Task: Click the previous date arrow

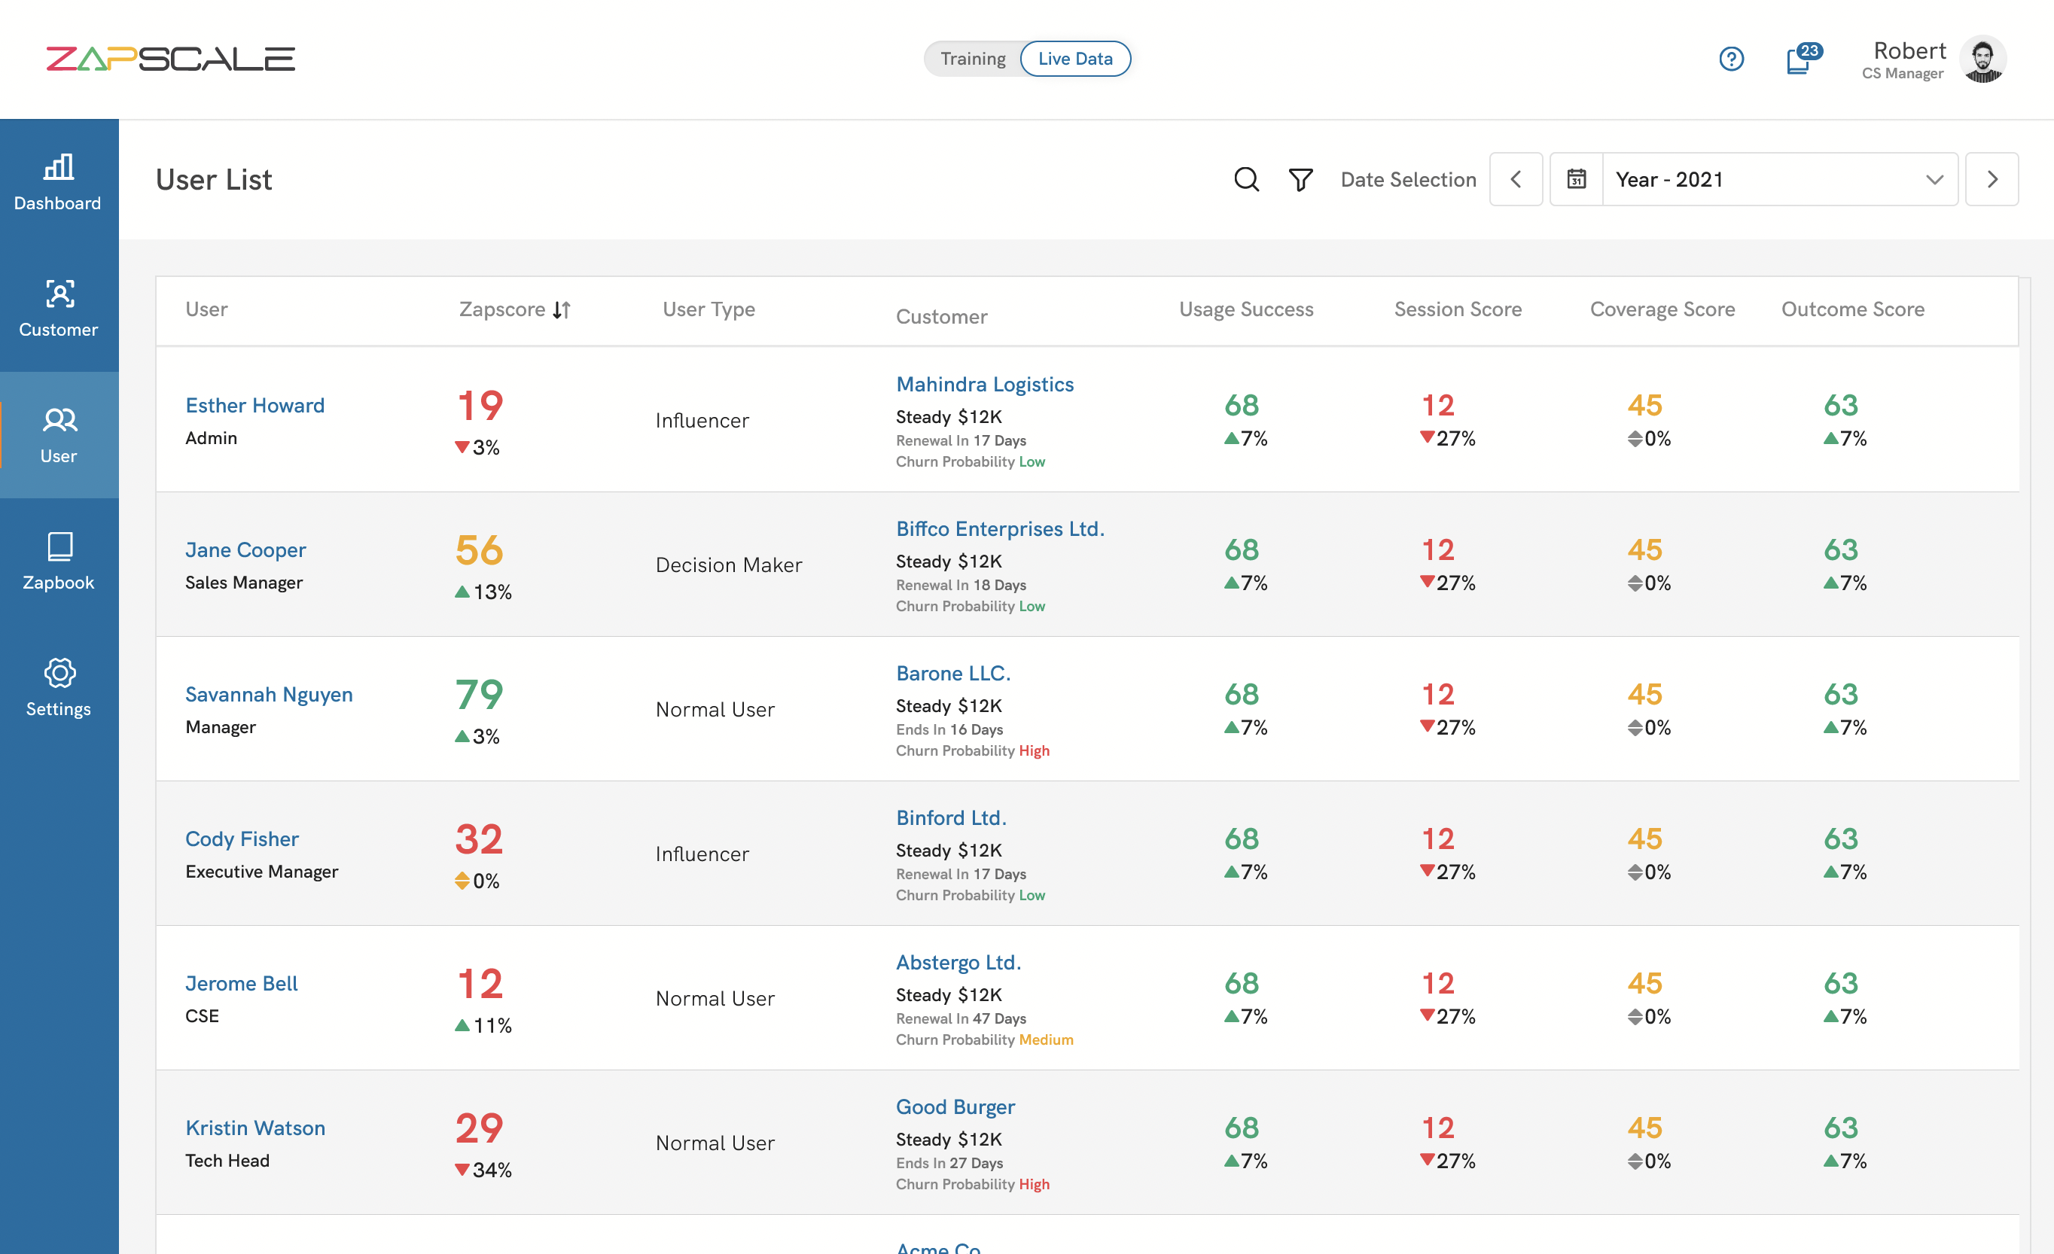Action: pos(1516,179)
